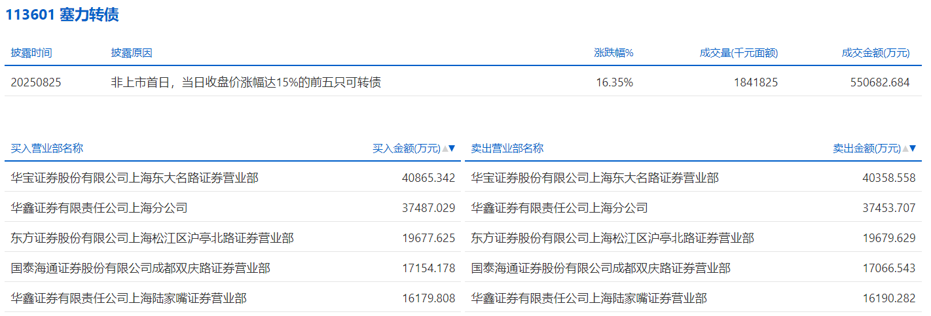Click the descending sort arrow for 买入金额
The image size is (931, 316).
(452, 149)
